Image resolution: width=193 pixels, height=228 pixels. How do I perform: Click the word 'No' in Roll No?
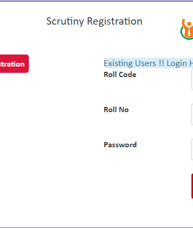pos(124,110)
